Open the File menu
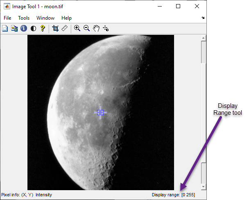Image resolution: width=249 pixels, height=200 pixels. [7, 18]
